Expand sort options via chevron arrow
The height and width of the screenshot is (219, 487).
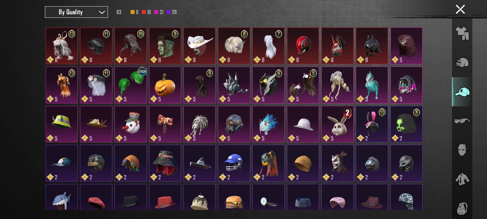[x=102, y=12]
